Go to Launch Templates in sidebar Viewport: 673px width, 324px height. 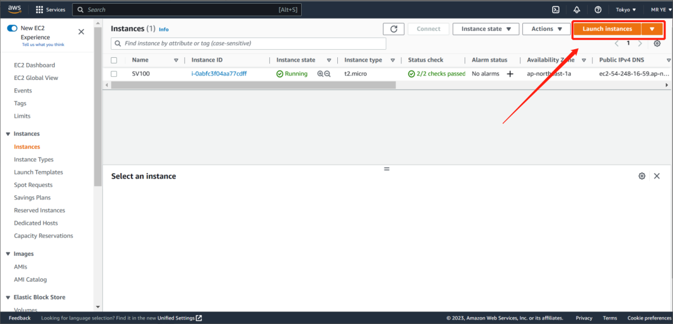click(x=38, y=172)
